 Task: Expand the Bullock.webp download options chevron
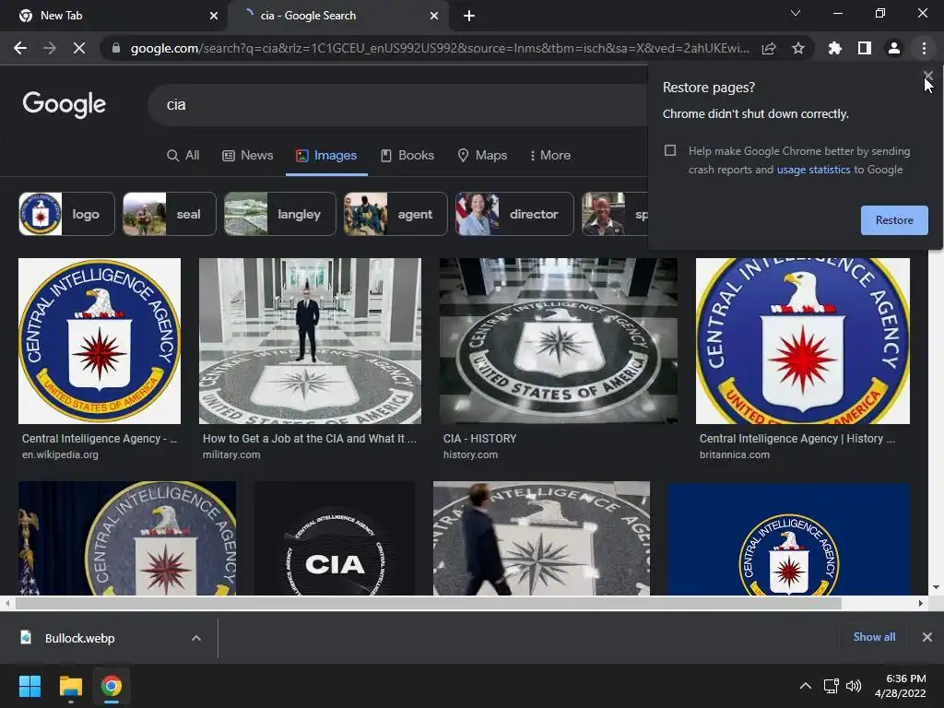(x=196, y=638)
